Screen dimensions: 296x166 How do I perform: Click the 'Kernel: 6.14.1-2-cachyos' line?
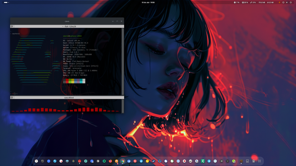[x=74, y=45]
